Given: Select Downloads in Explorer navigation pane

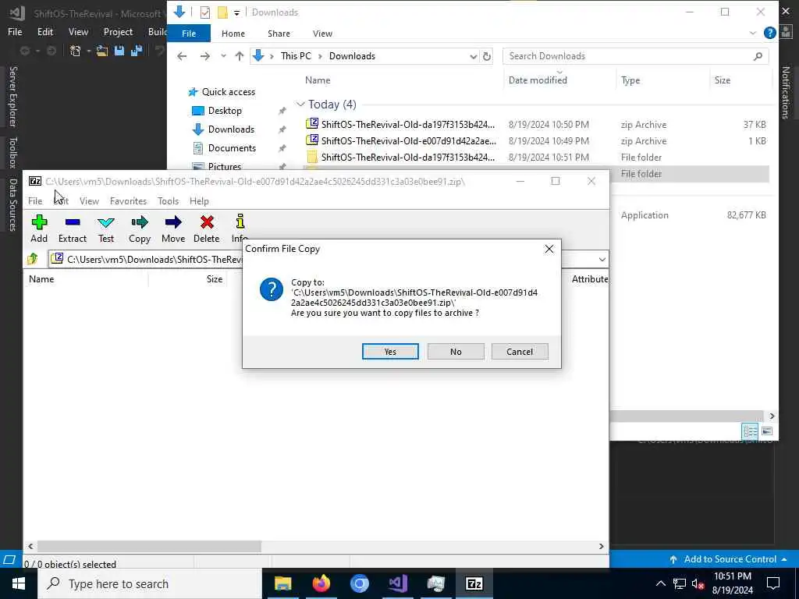Looking at the screenshot, I should tap(231, 129).
